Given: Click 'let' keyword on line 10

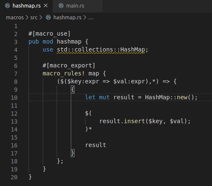Looking at the screenshot, I should click(90, 98).
